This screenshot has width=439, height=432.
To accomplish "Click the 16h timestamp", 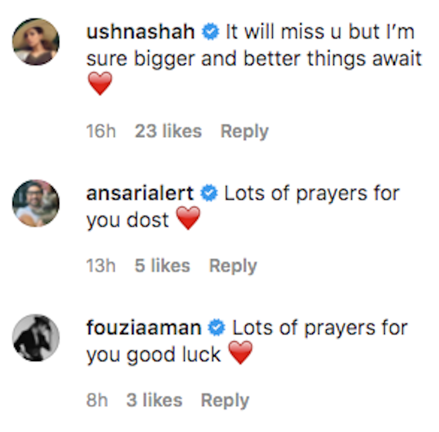I will pos(100,131).
